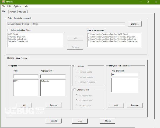Click the File Extension input field

pyautogui.click(x=125, y=75)
